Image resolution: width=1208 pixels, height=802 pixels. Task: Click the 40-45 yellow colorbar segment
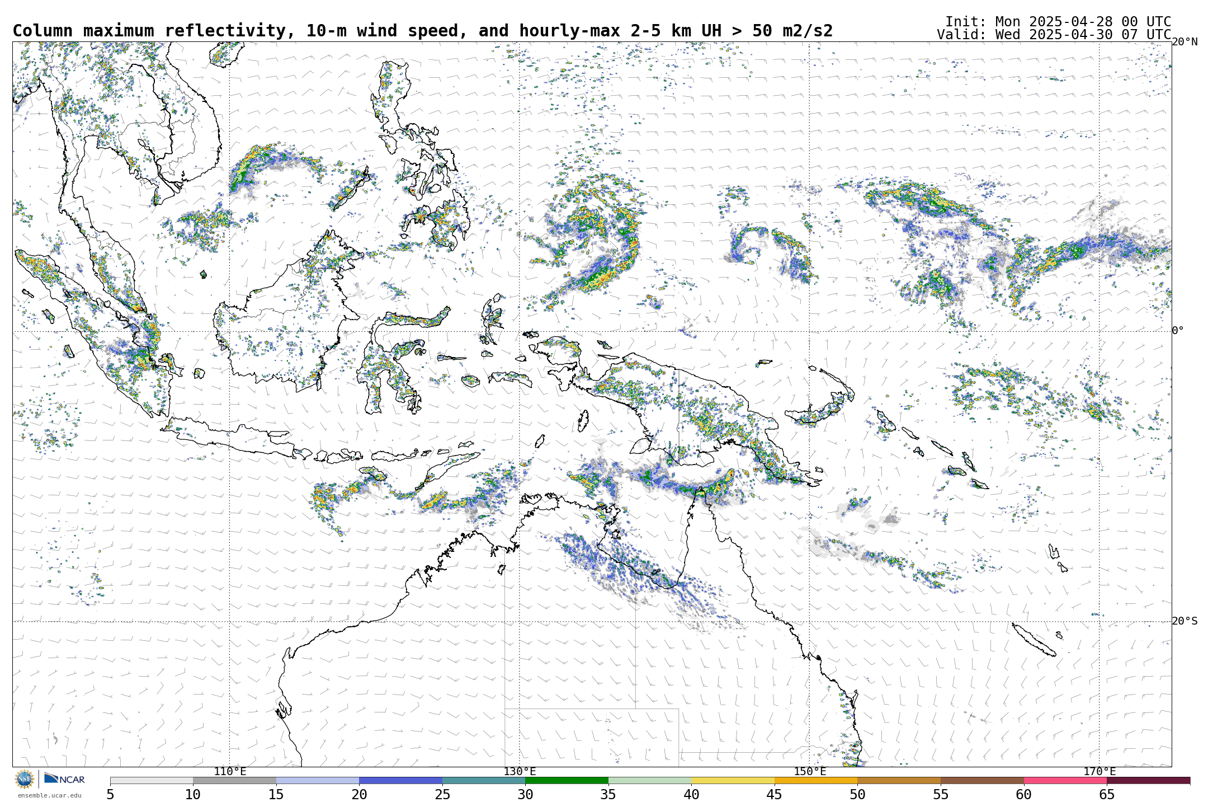pos(733,780)
